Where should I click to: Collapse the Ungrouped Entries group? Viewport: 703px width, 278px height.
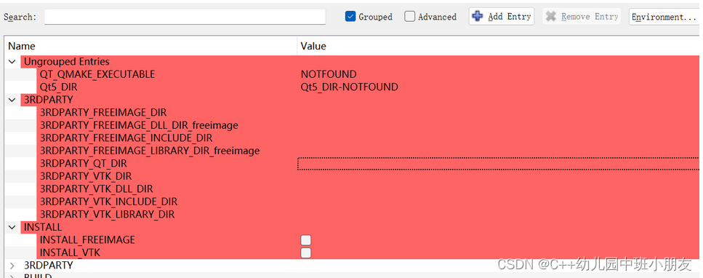[12, 62]
